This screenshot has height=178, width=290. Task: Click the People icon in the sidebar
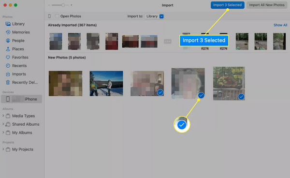pos(8,41)
